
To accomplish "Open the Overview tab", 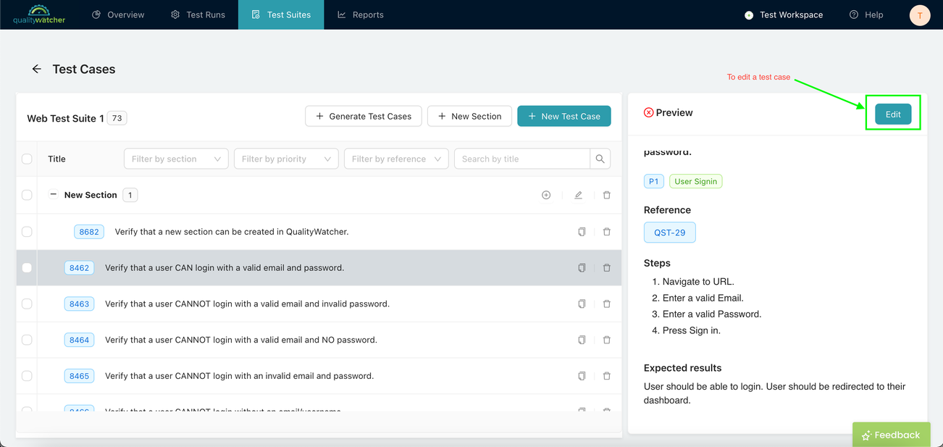I will pyautogui.click(x=118, y=14).
